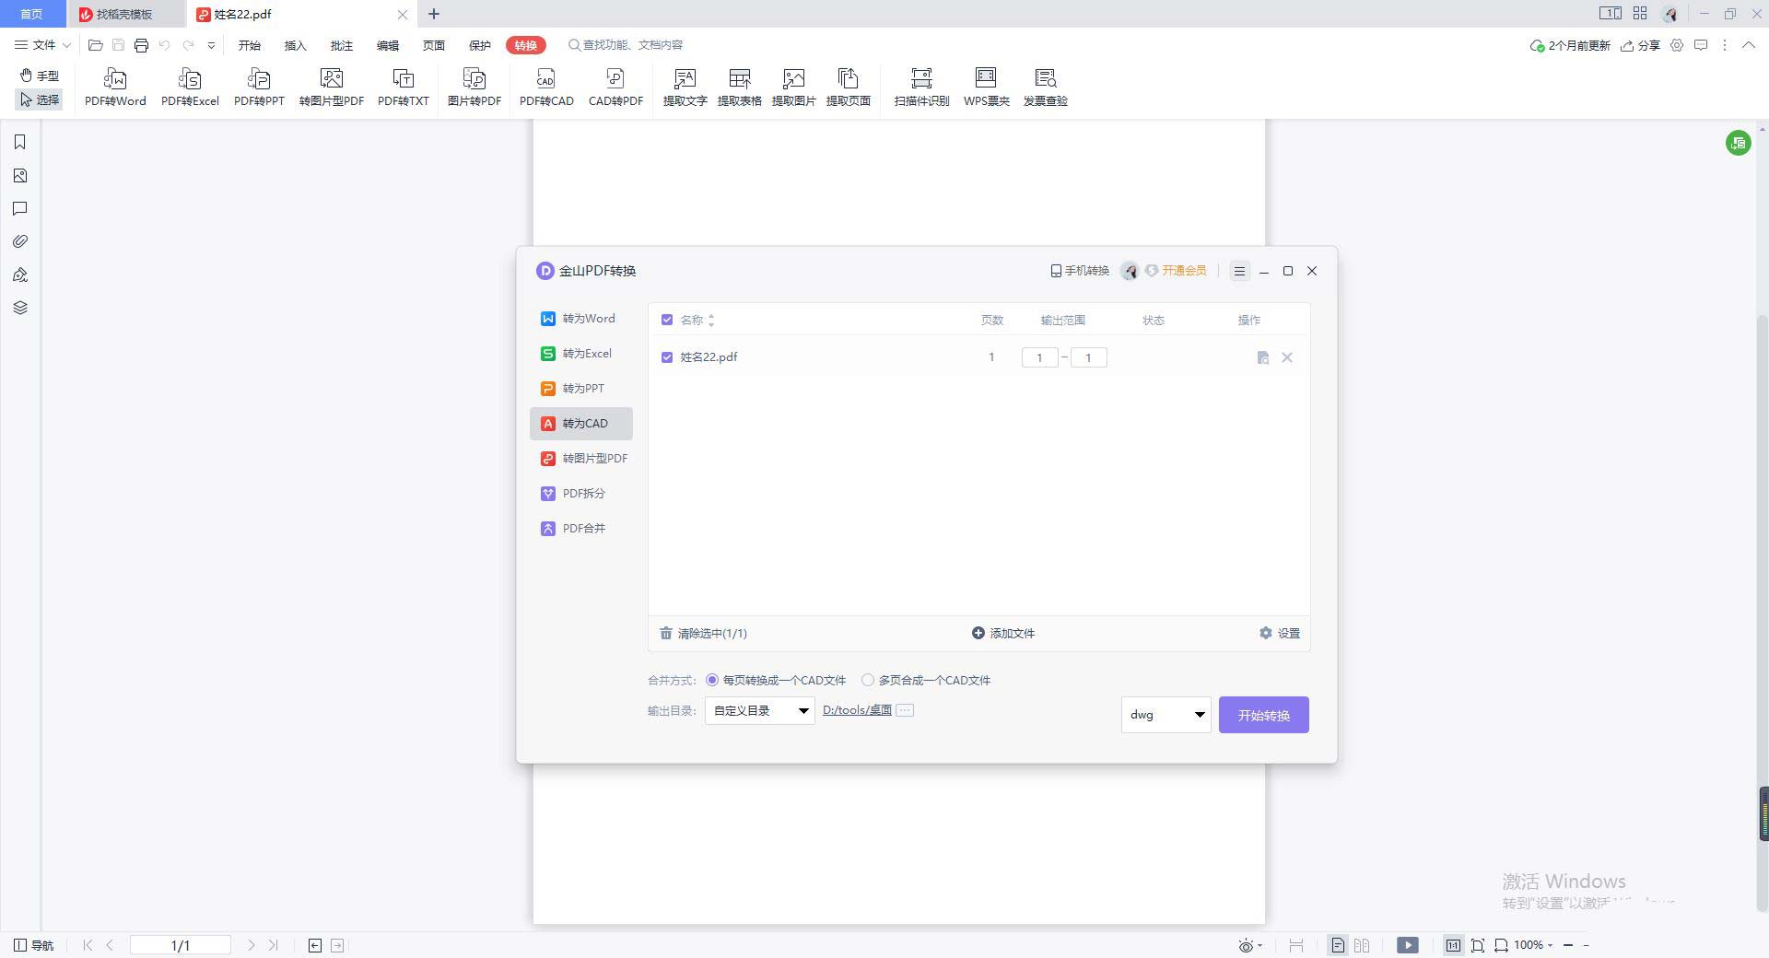Switch to the 编辑 ribbon tab
This screenshot has height=958, width=1769.
(x=387, y=45)
